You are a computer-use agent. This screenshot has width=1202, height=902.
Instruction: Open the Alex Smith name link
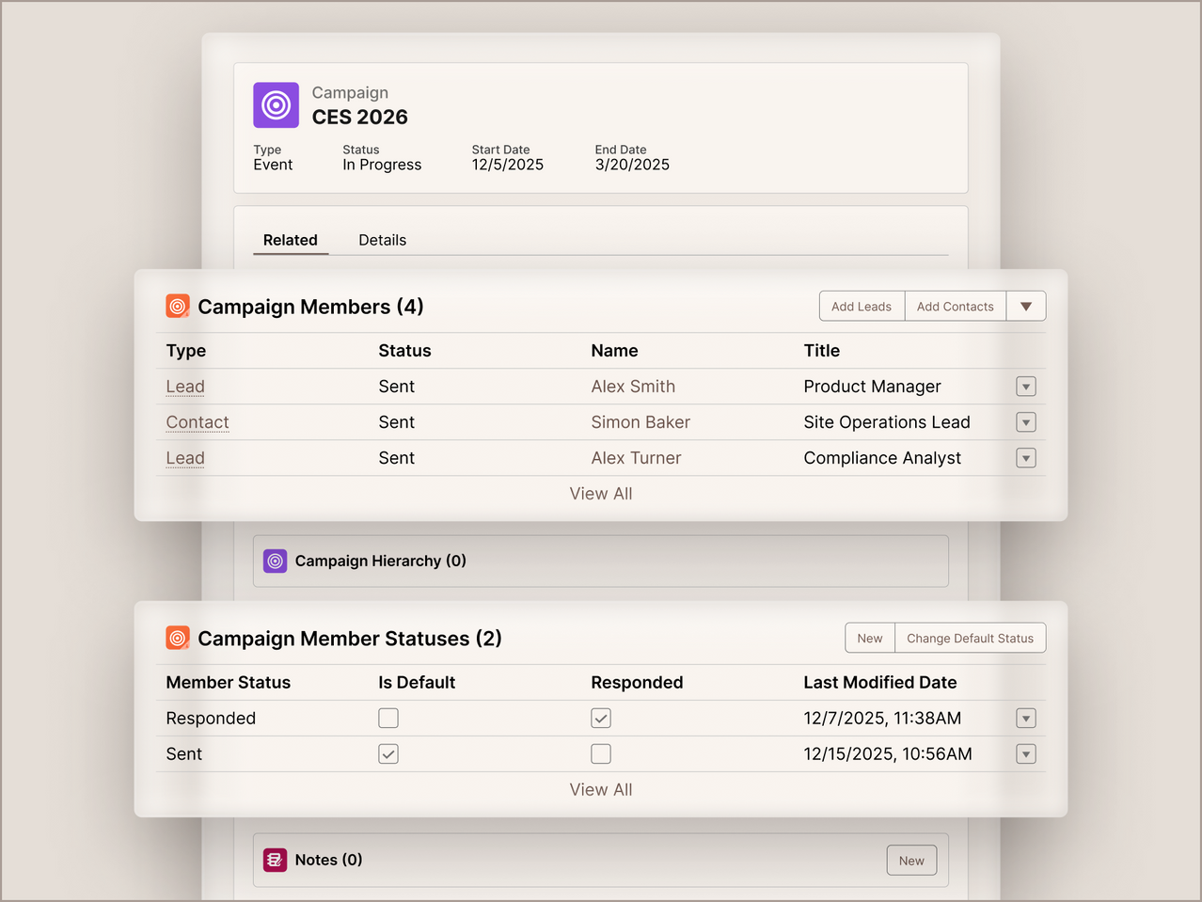633,387
